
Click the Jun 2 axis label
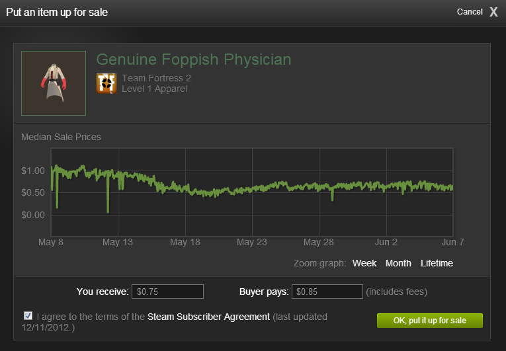(386, 243)
